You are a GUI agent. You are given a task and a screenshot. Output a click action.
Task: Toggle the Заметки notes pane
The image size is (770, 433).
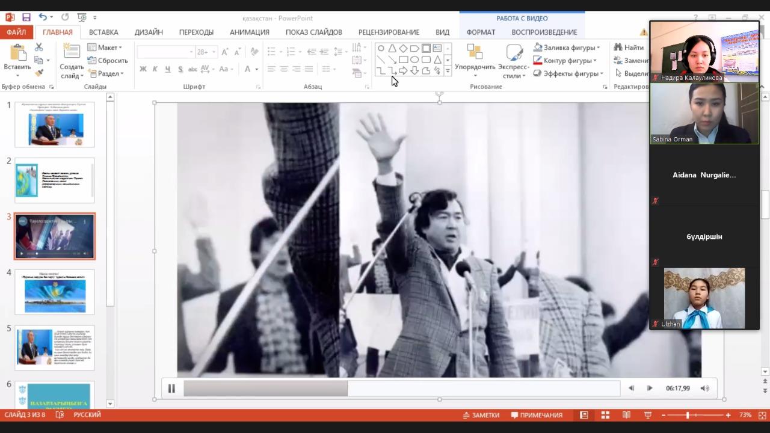point(481,415)
